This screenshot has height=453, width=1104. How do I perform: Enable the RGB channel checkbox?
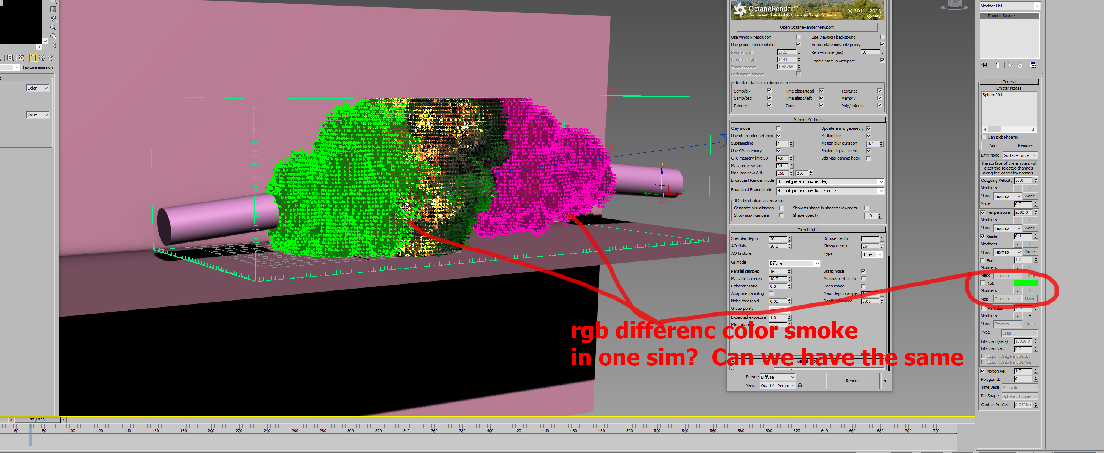click(983, 283)
